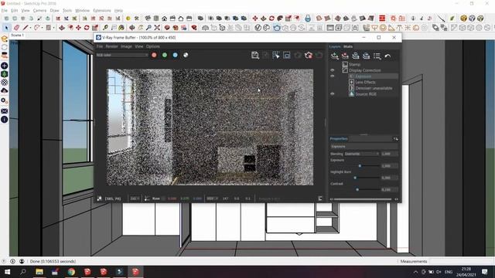Adjust the Exposure slider handle
The height and width of the screenshot is (278, 495).
pos(360,166)
